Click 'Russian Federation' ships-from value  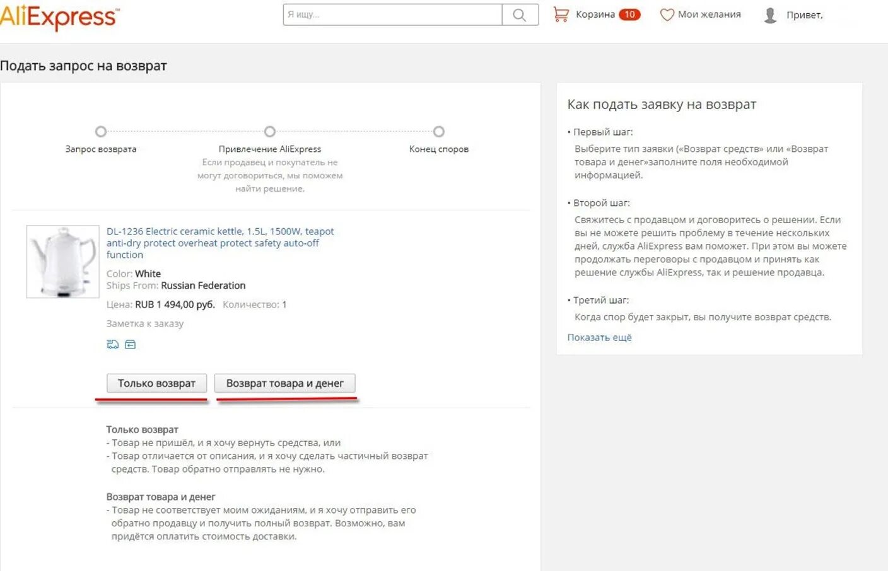click(x=203, y=285)
